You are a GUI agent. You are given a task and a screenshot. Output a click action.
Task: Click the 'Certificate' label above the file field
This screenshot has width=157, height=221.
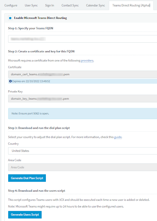point(15,67)
